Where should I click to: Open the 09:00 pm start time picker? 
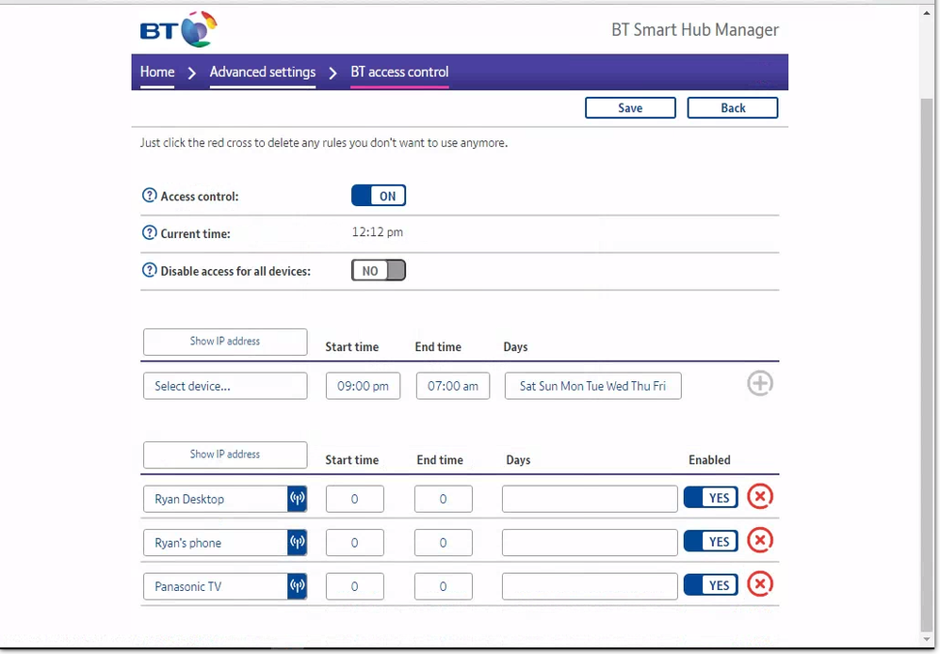364,386
